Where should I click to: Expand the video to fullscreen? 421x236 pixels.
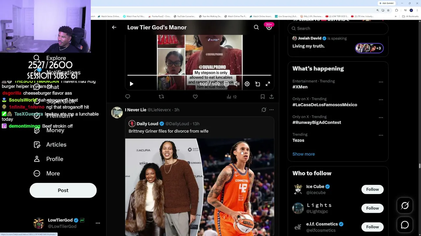(x=268, y=84)
